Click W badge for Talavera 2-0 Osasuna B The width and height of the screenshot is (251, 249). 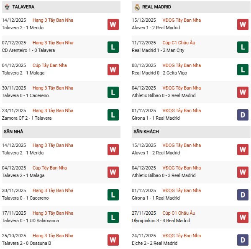click(113, 240)
